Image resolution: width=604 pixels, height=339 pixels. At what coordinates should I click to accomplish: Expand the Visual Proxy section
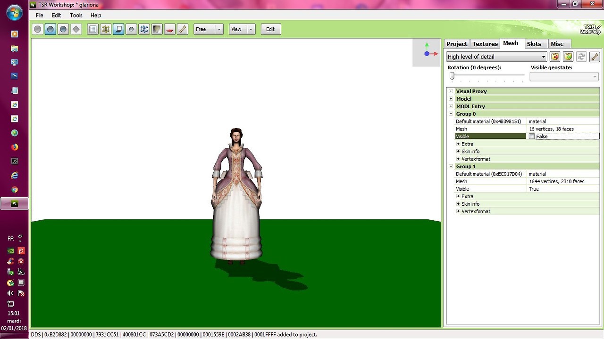coord(451,91)
